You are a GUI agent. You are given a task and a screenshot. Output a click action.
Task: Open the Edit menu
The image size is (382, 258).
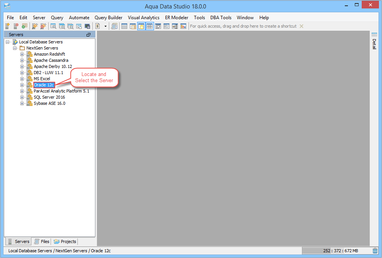(23, 18)
